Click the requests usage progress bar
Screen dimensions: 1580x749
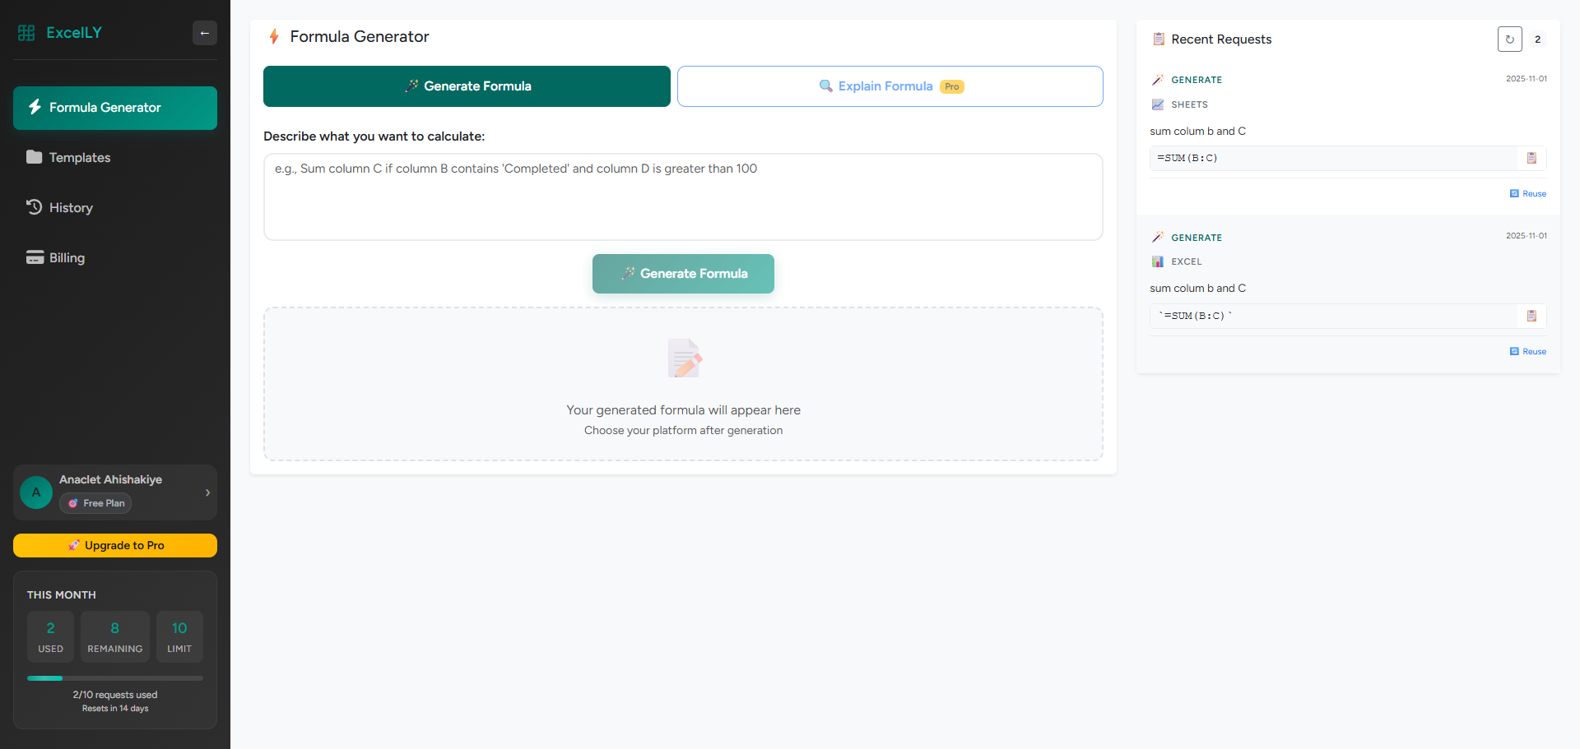[x=114, y=677]
